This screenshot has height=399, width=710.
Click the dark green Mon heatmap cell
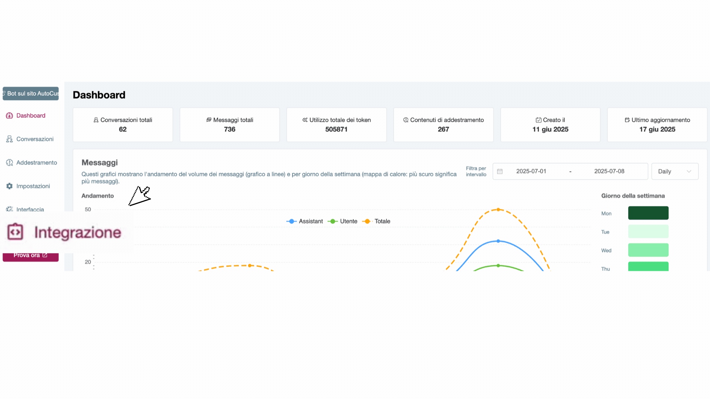coord(648,213)
